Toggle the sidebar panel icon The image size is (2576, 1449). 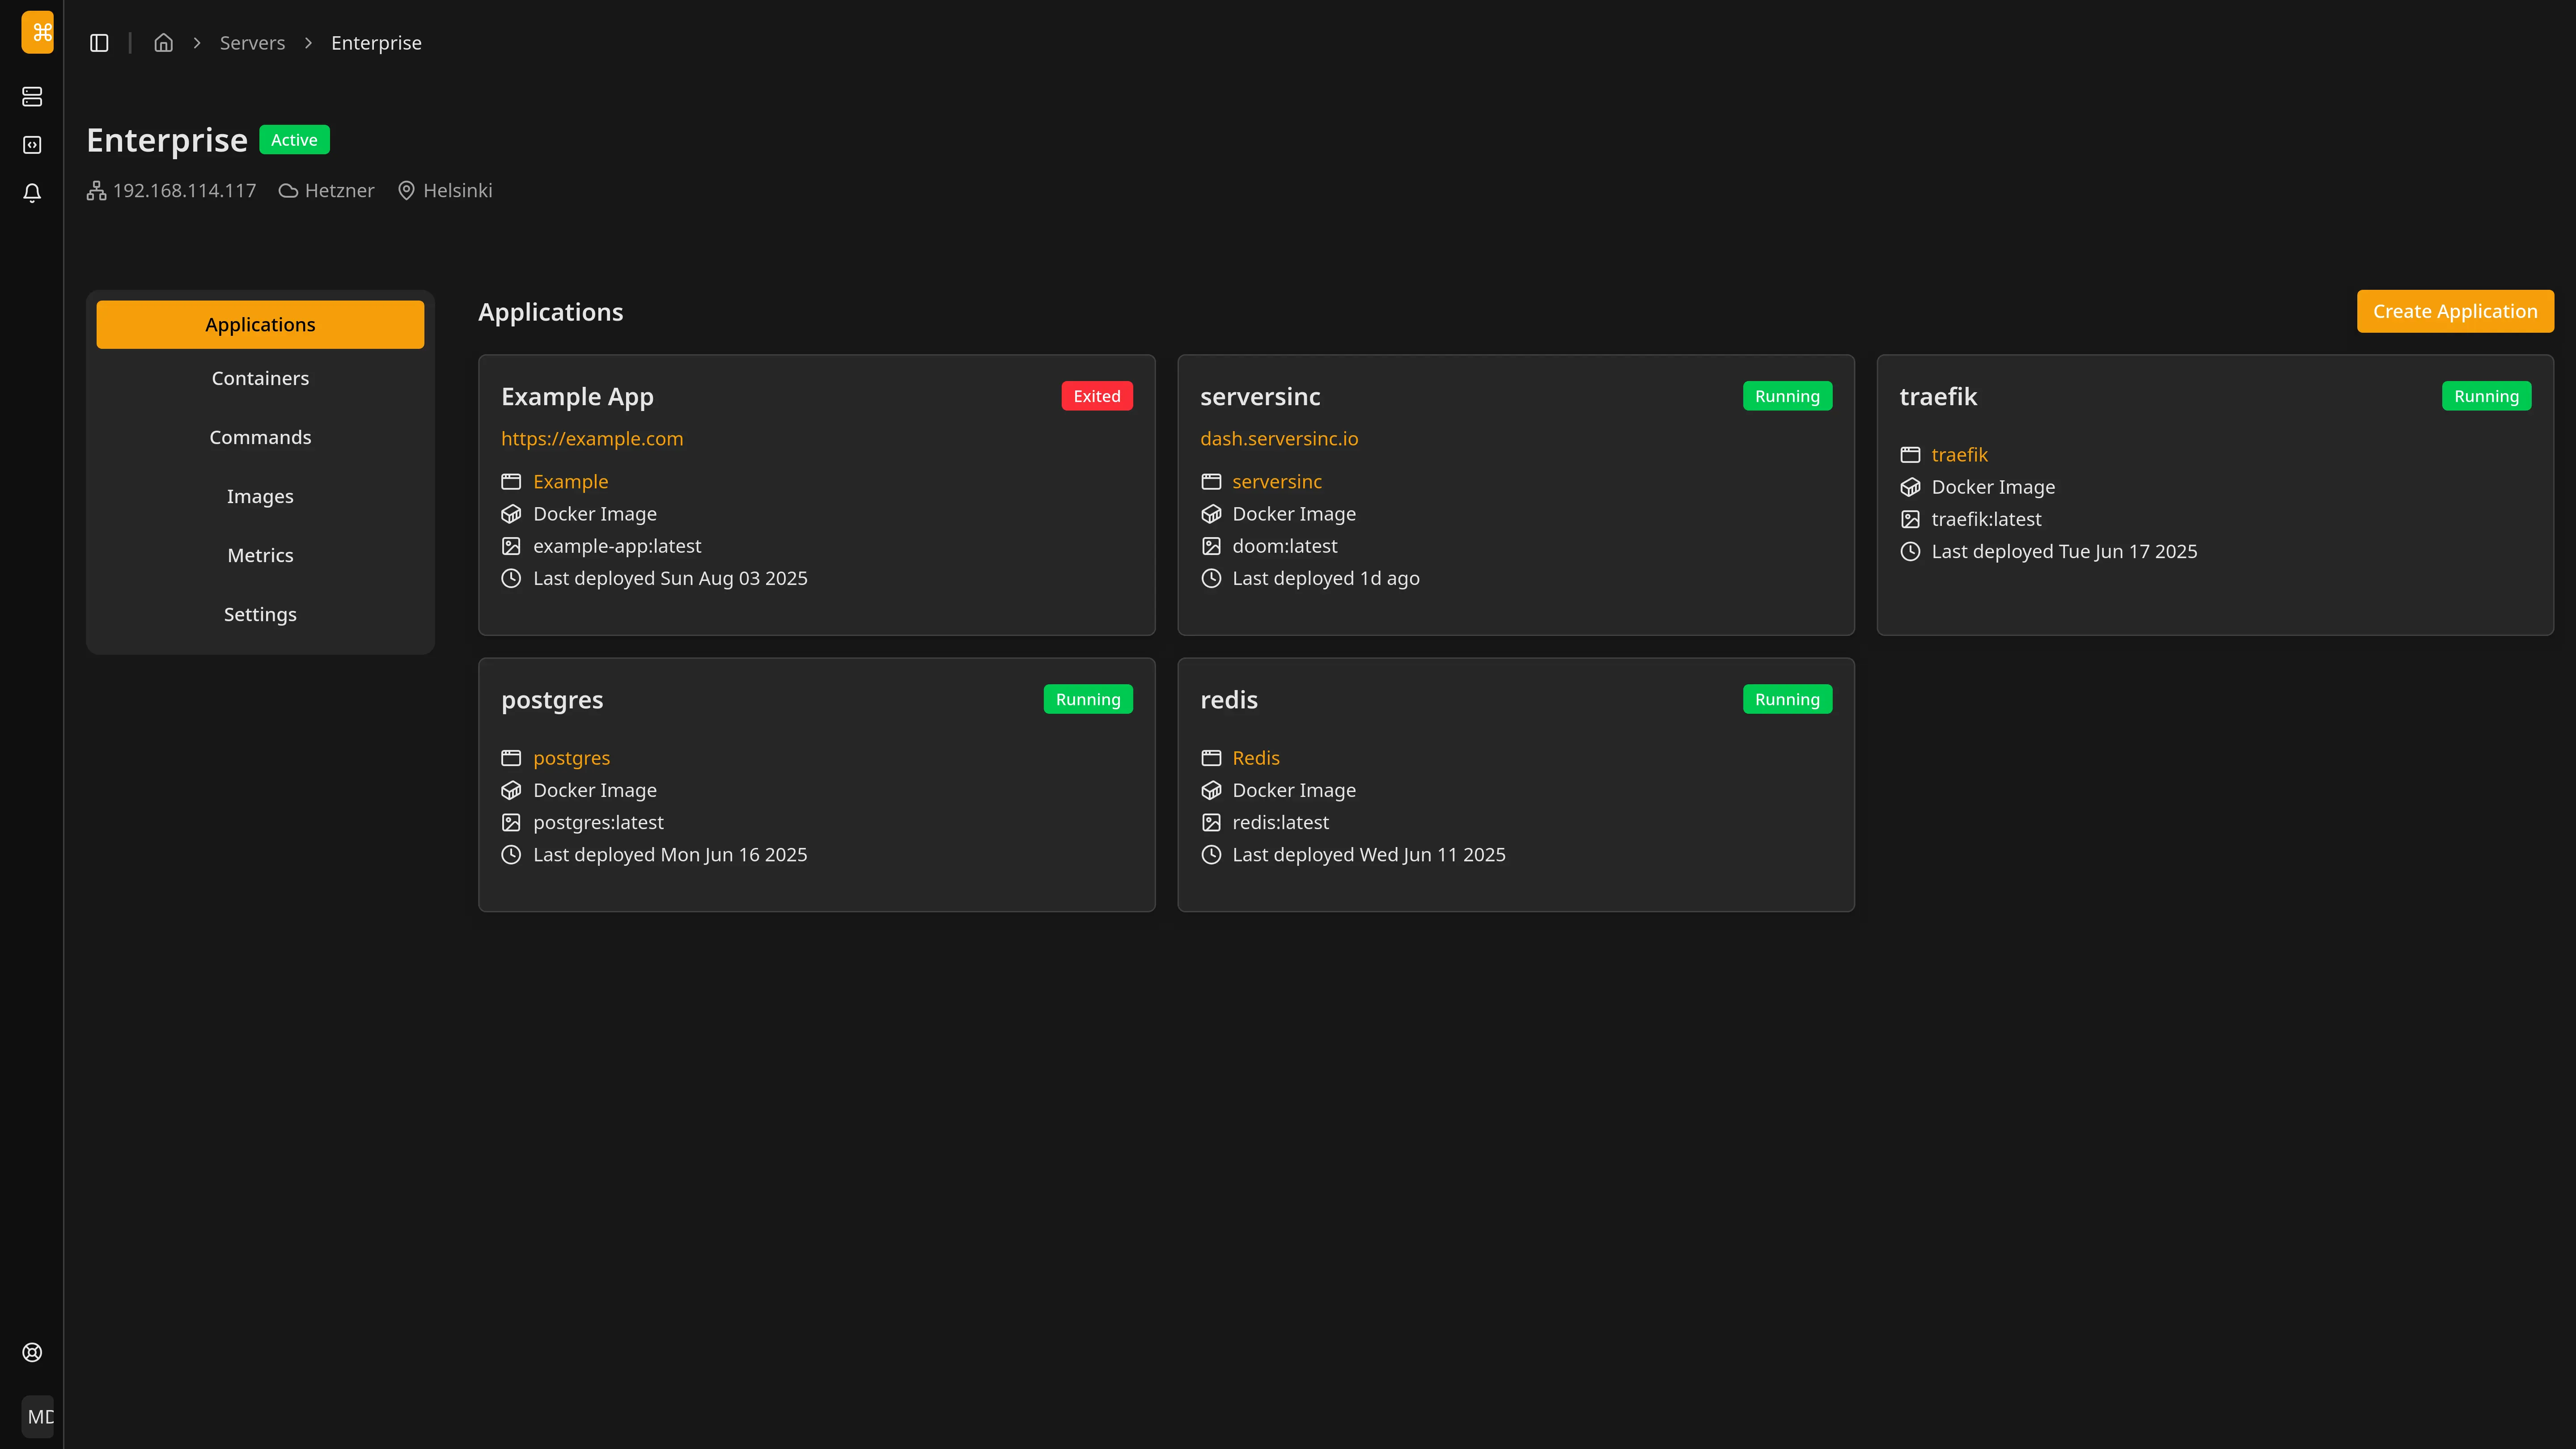coord(99,43)
